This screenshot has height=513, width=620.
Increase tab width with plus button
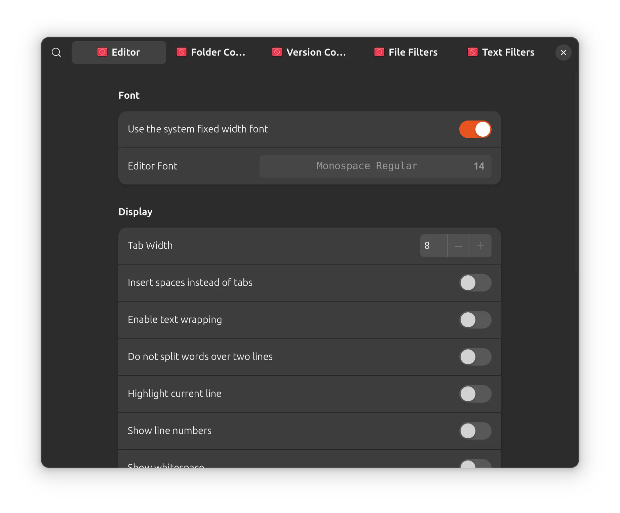coord(480,246)
